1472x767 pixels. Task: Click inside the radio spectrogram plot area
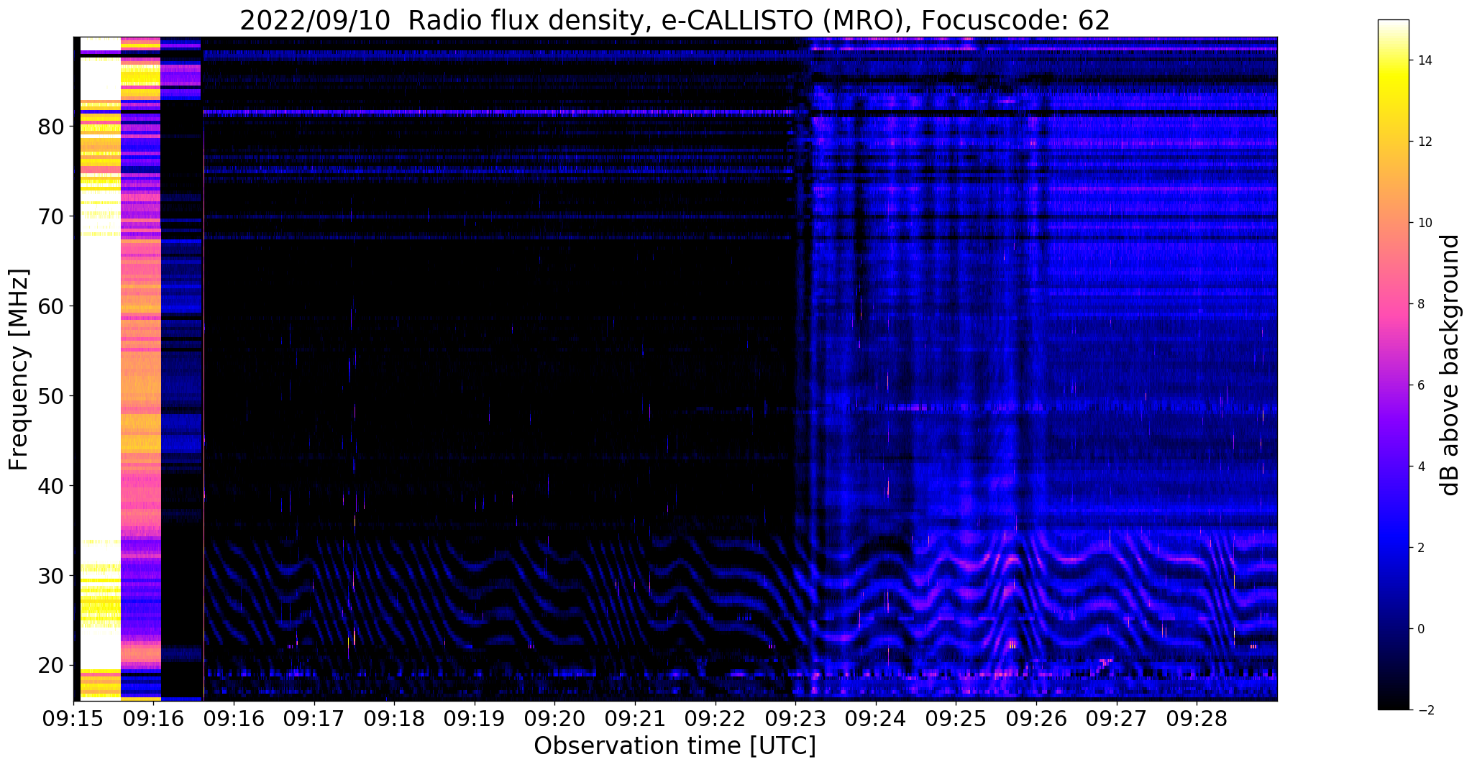click(x=675, y=369)
